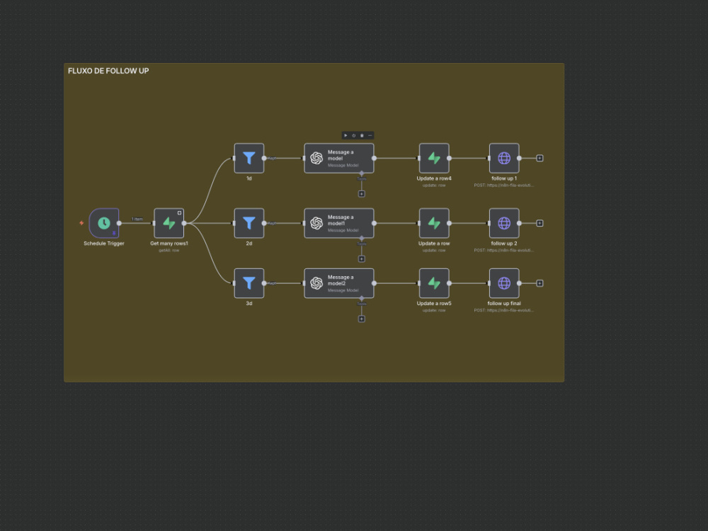The image size is (708, 531).
Task: Select the 'FLUXO DE FOLLOW UP' sticky note title
Action: [x=108, y=71]
